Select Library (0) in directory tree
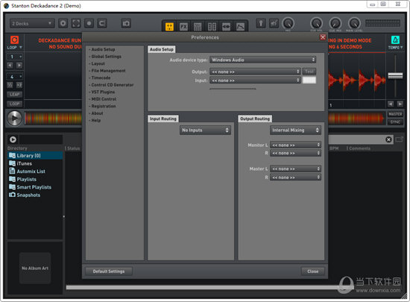Viewport: 410px width, 302px height. tap(35, 156)
